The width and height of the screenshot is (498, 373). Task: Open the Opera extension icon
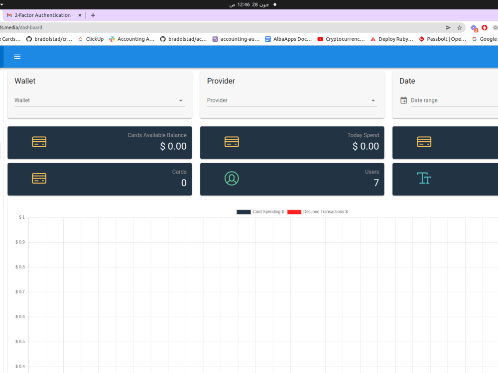tap(485, 27)
